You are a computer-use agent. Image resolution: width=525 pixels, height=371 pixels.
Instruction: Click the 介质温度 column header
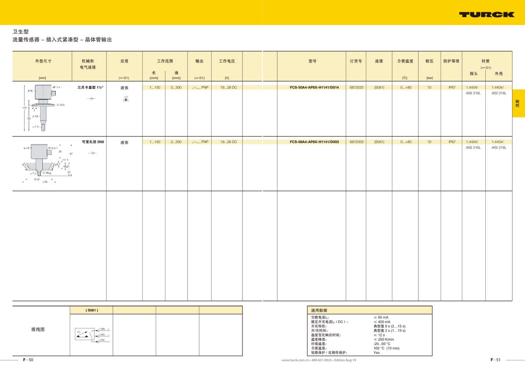coord(405,61)
